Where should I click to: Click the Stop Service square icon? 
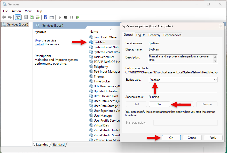point(66,17)
